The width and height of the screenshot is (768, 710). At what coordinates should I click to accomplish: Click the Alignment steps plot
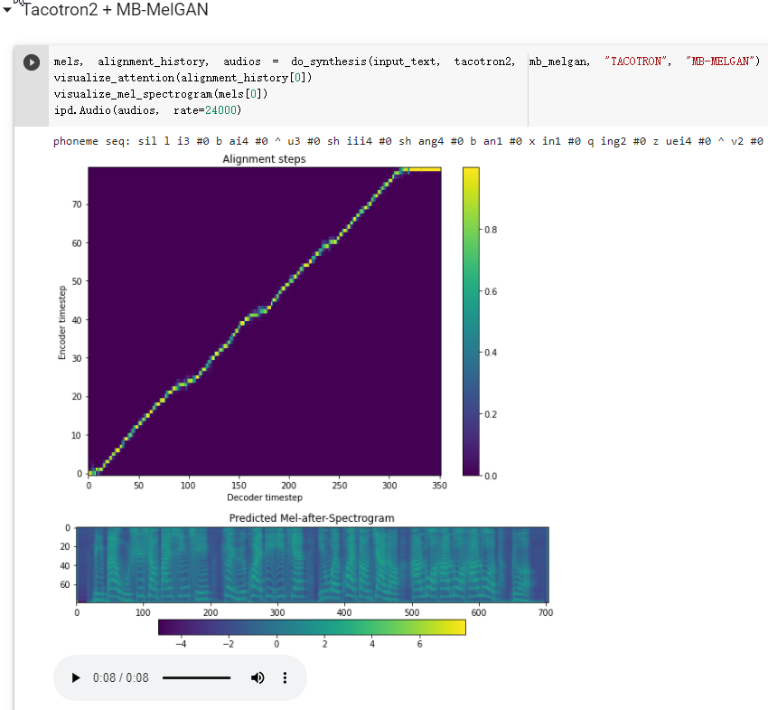coord(264,321)
